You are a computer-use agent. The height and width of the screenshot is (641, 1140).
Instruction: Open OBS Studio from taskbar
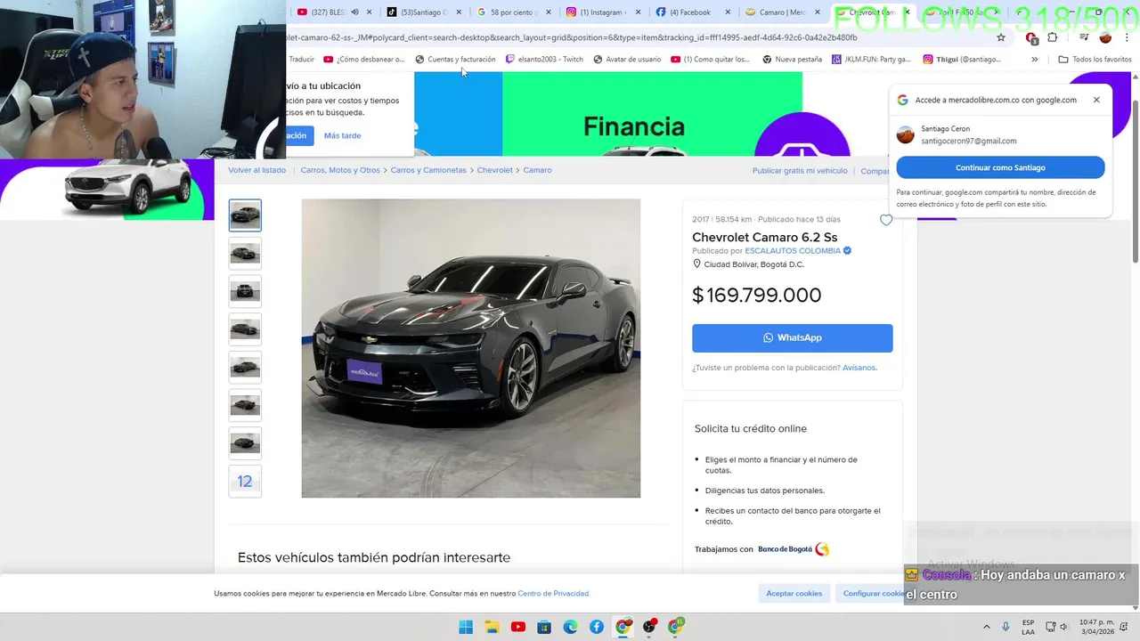[649, 627]
